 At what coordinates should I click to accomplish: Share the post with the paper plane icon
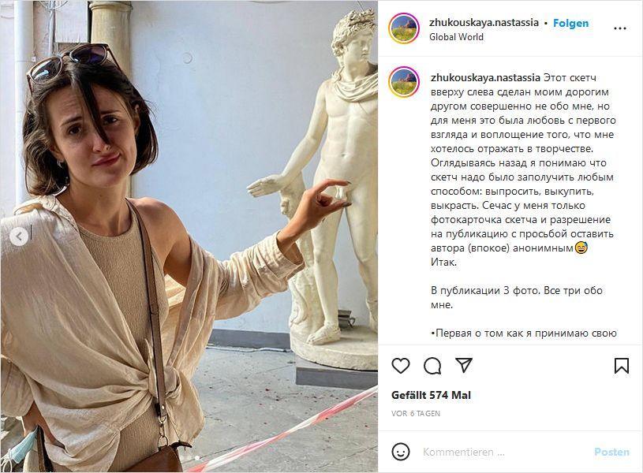point(464,365)
